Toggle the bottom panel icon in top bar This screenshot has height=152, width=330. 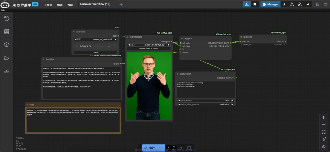[317, 4]
